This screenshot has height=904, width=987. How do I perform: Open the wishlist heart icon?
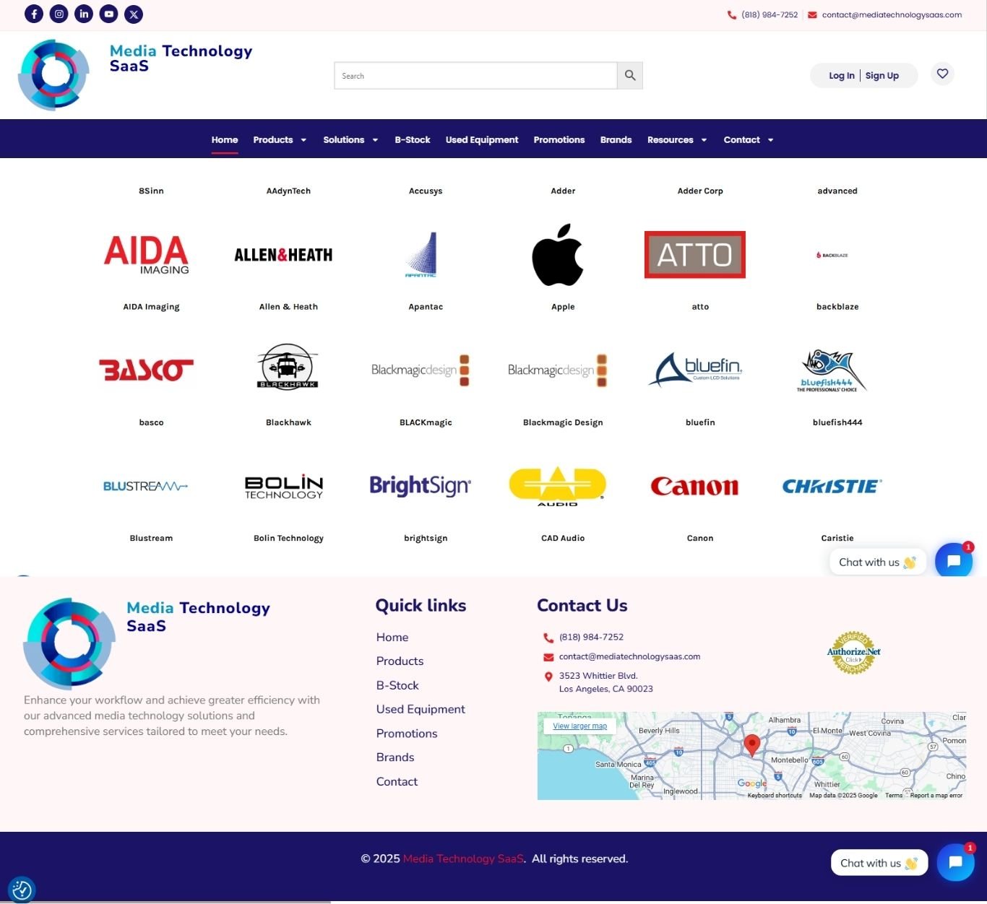pyautogui.click(x=942, y=74)
